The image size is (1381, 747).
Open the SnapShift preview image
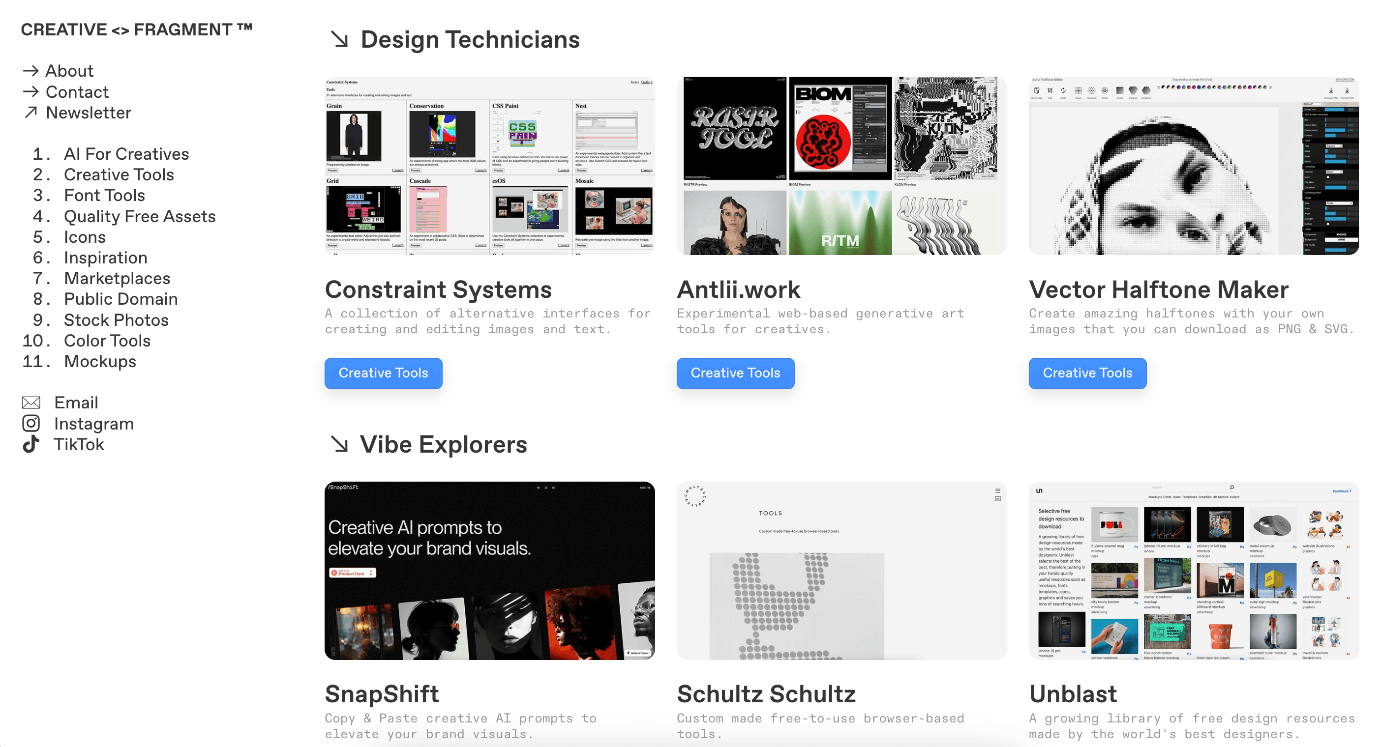[489, 571]
